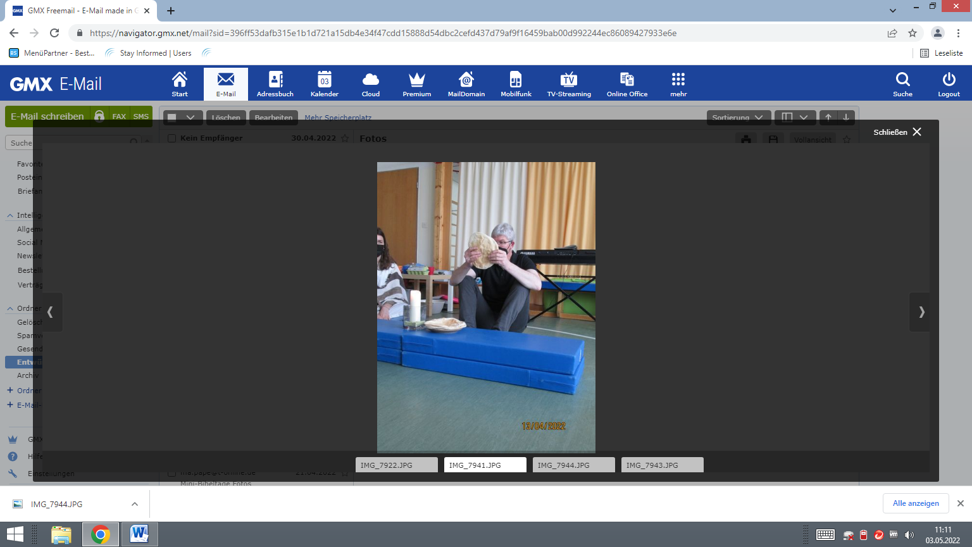This screenshot has height=547, width=972.
Task: Close the image viewer with Schließen
Action: [897, 132]
